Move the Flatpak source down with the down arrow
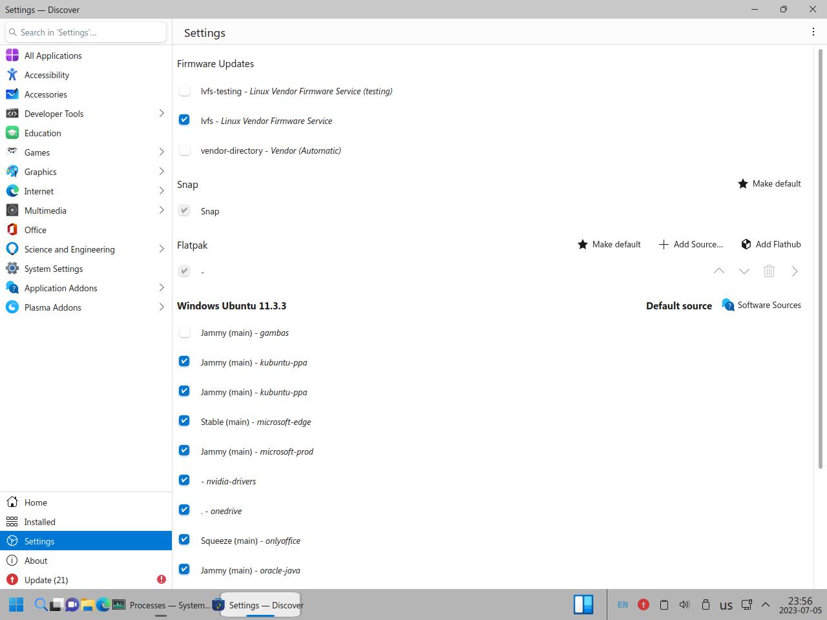Viewport: 827px width, 620px height. click(x=744, y=271)
